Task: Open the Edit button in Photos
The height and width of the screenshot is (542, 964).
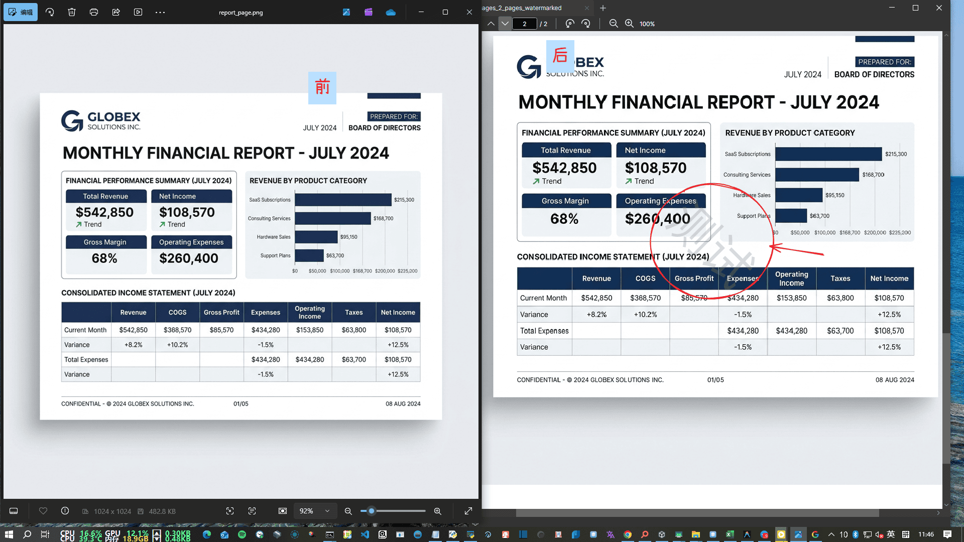Action: tap(21, 12)
